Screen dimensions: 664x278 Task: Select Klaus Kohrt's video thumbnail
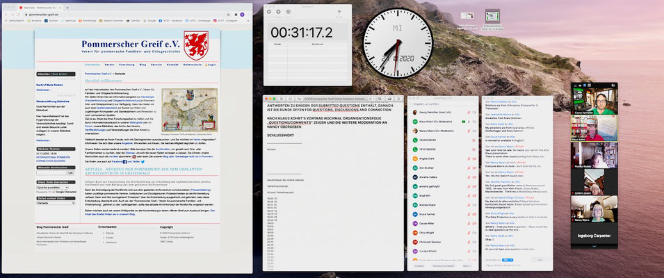594,128
